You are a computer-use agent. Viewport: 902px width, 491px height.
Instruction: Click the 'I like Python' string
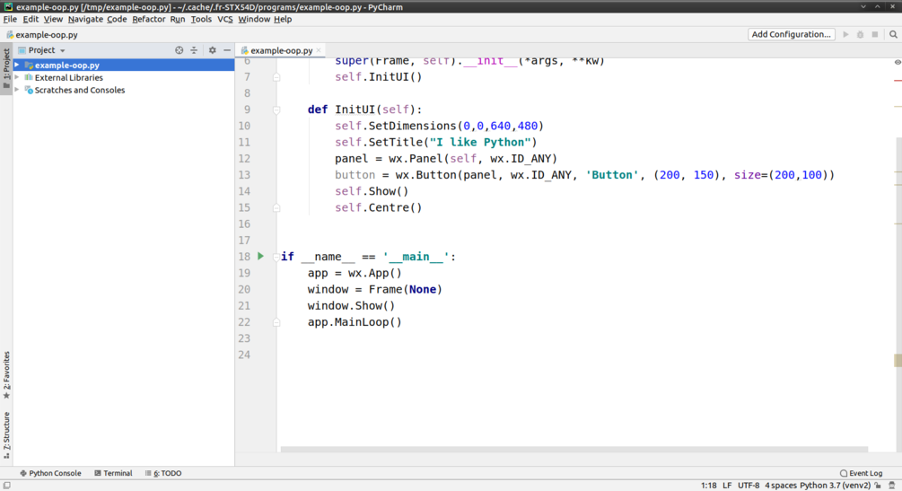480,142
